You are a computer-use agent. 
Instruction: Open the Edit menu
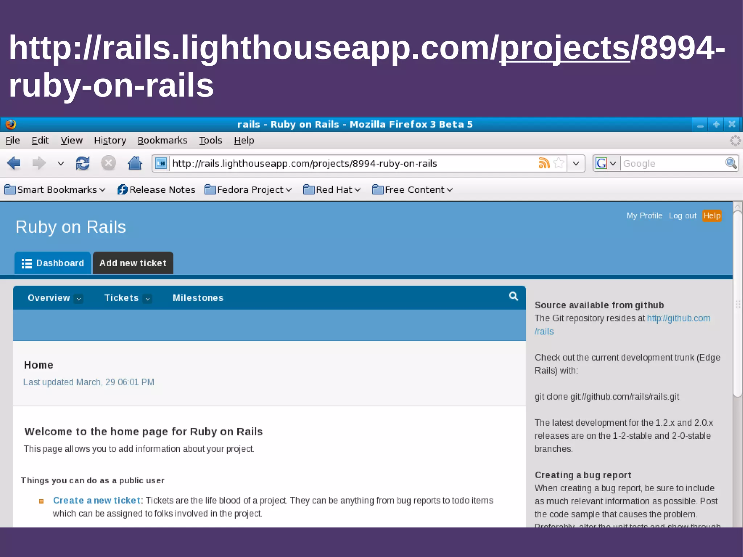pyautogui.click(x=40, y=140)
